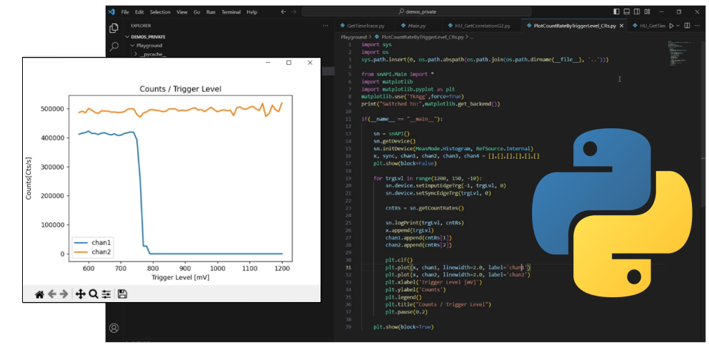Maximize the matplotlib figure window
Screen dimensions: 709x347
[288, 63]
